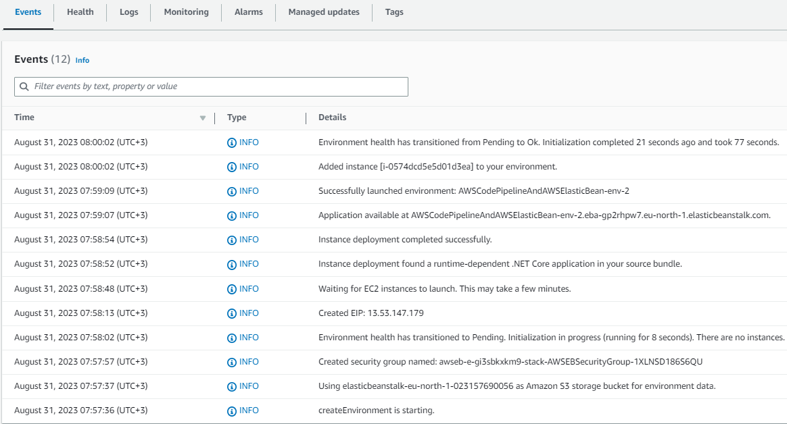787x424 pixels.
Task: Click INFO icon for Instance deployment completed successfully
Action: (232, 240)
